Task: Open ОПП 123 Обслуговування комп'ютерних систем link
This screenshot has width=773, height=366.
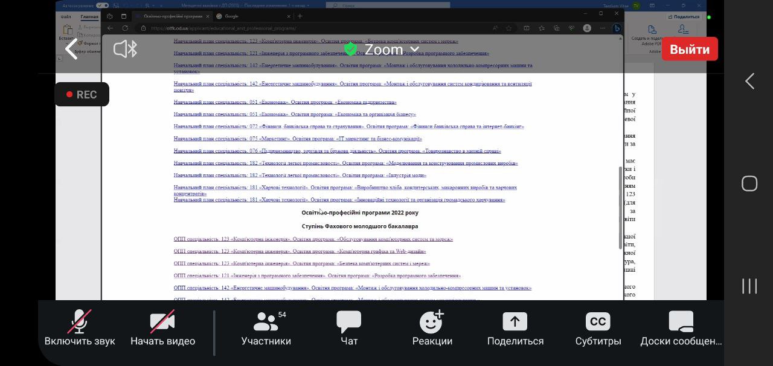Action: point(313,239)
